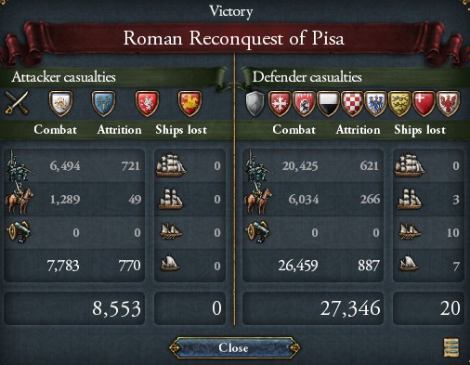Select the red eagle shield at far right
The height and width of the screenshot is (365, 470).
pyautogui.click(x=448, y=104)
